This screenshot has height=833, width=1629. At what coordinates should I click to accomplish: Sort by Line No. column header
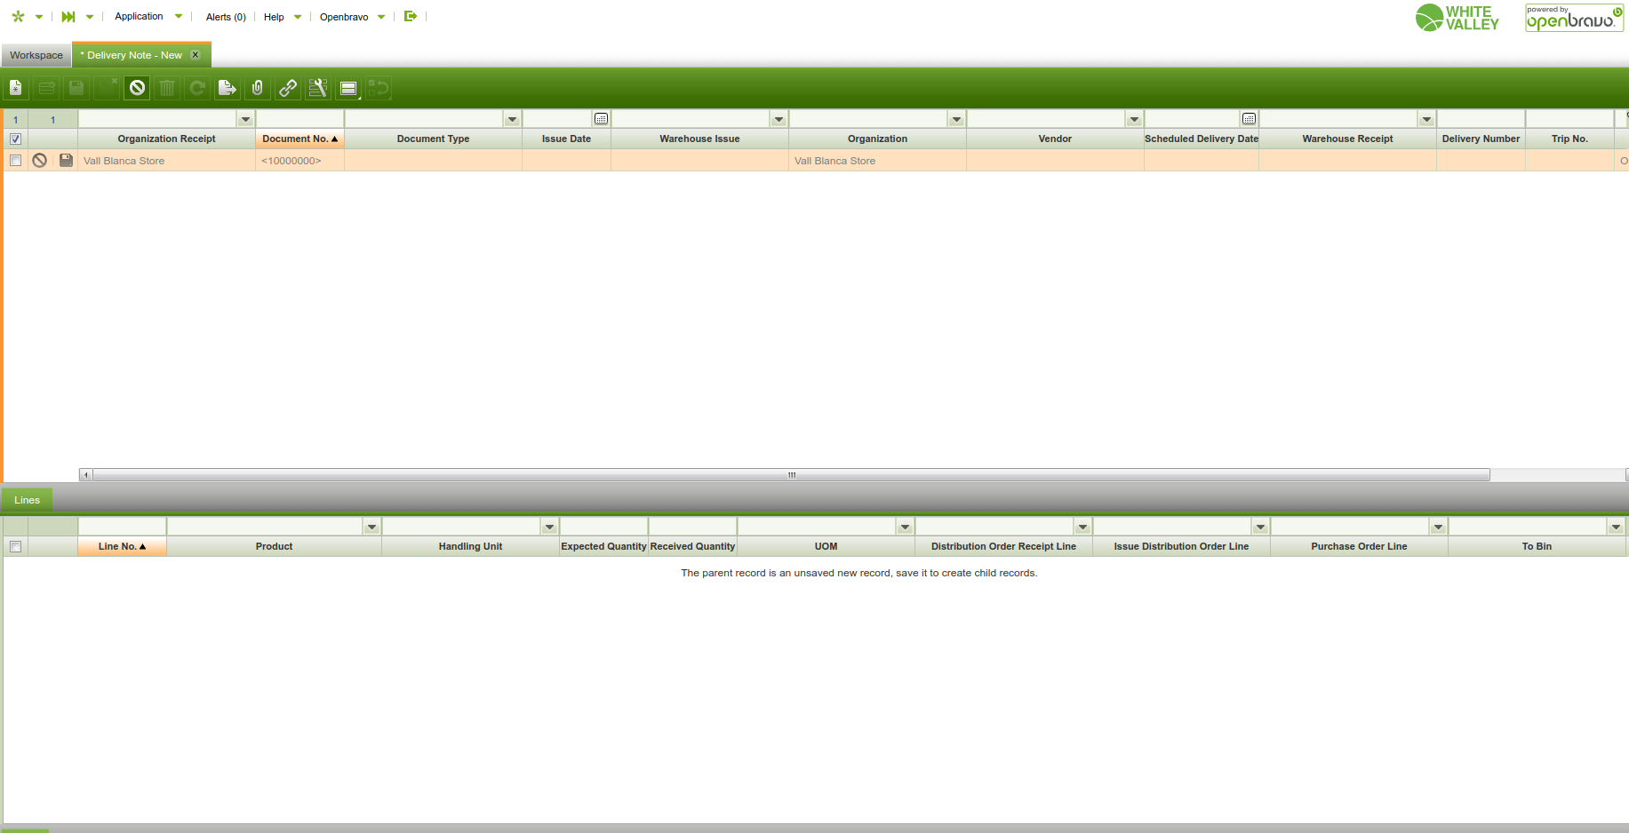123,546
